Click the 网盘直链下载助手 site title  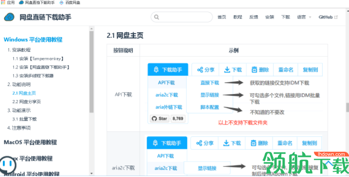point(45,17)
